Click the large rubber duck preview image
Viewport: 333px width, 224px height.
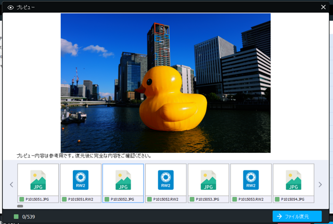[165, 83]
